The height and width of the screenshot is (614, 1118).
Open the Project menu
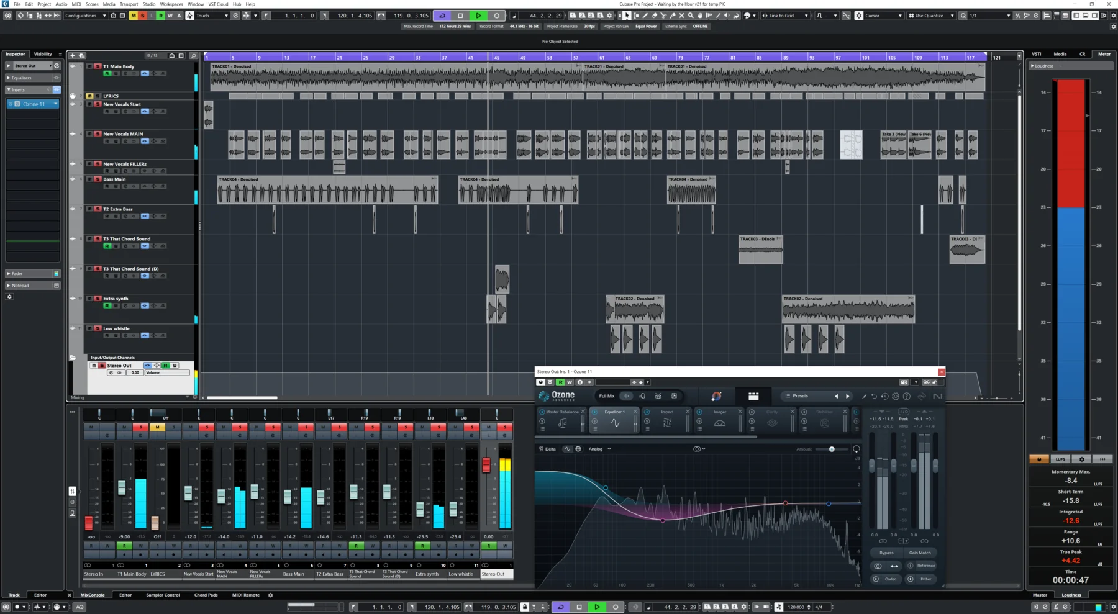click(x=44, y=4)
